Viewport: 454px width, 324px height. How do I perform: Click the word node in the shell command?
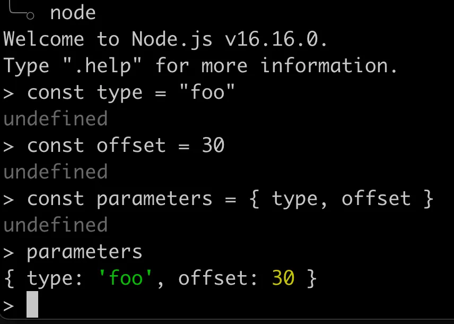(73, 13)
